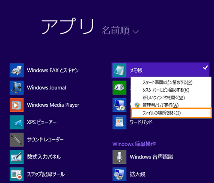
Task: Click the サウンド レコーダー label
Action: [45, 140]
